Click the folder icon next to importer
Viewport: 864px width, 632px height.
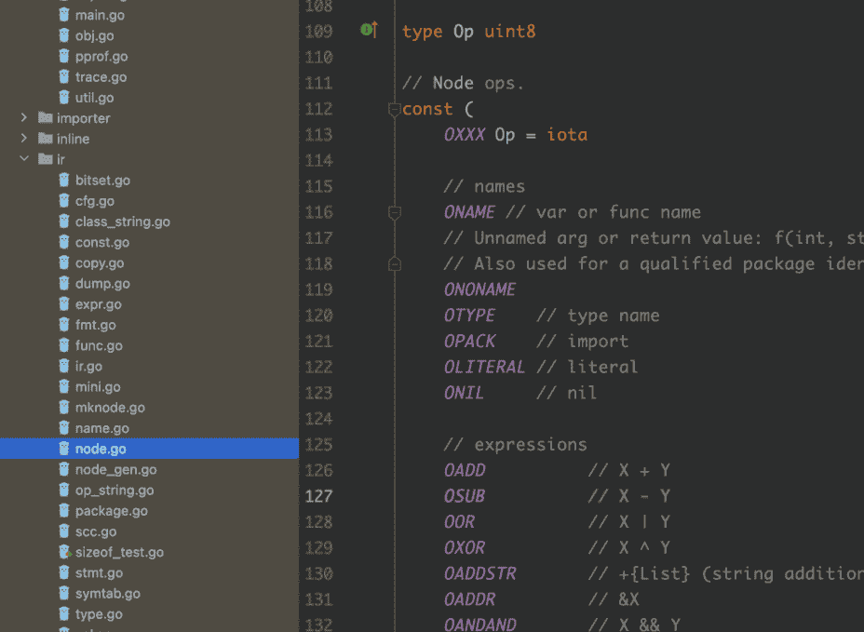(45, 118)
